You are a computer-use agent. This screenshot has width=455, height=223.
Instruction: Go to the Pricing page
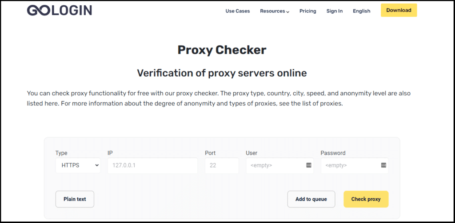click(x=308, y=11)
